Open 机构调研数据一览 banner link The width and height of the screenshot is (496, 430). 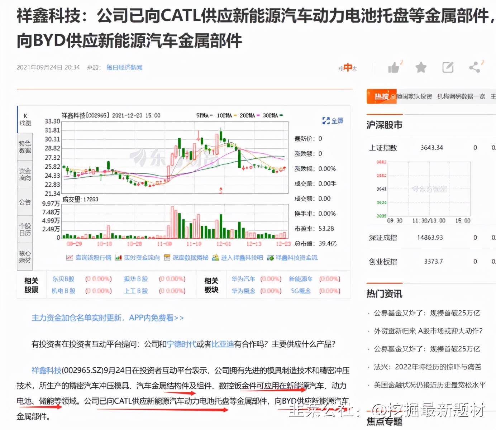[461, 97]
